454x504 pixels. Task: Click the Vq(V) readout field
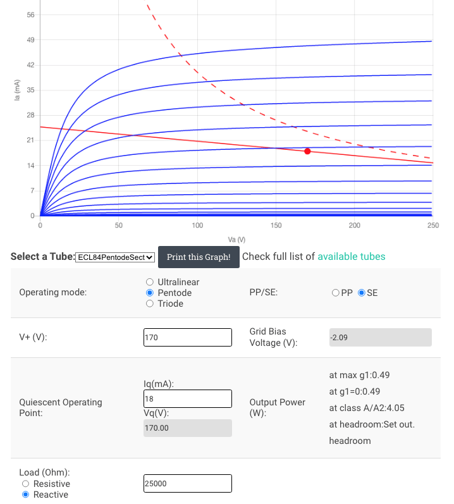tap(188, 428)
